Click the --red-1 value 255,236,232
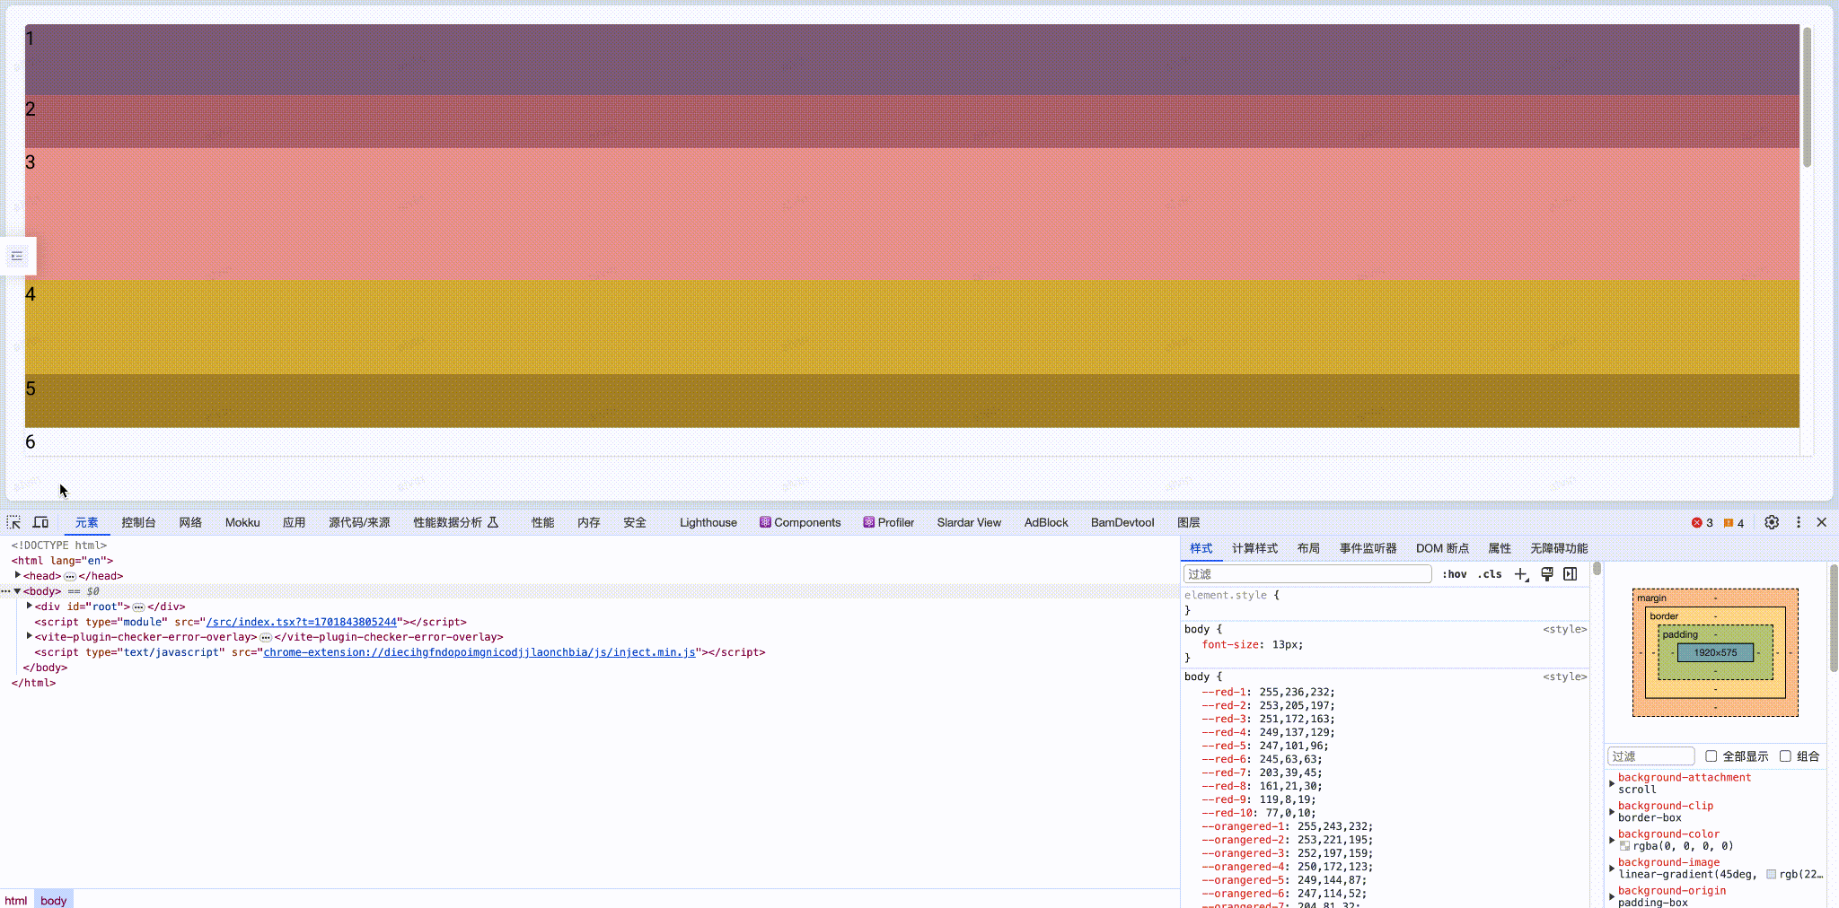This screenshot has width=1839, height=908. click(1297, 692)
